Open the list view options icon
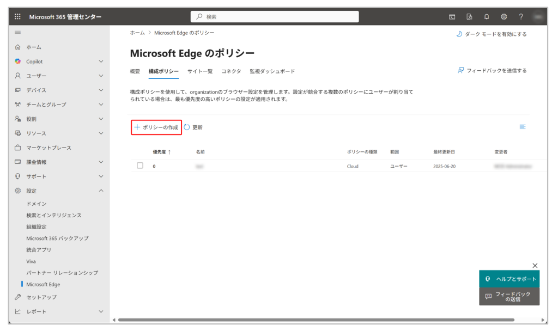Image resolution: width=558 pixels, height=331 pixels. click(523, 127)
